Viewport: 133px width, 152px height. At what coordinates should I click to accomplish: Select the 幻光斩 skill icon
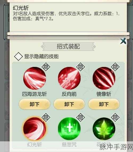click(x=35, y=129)
